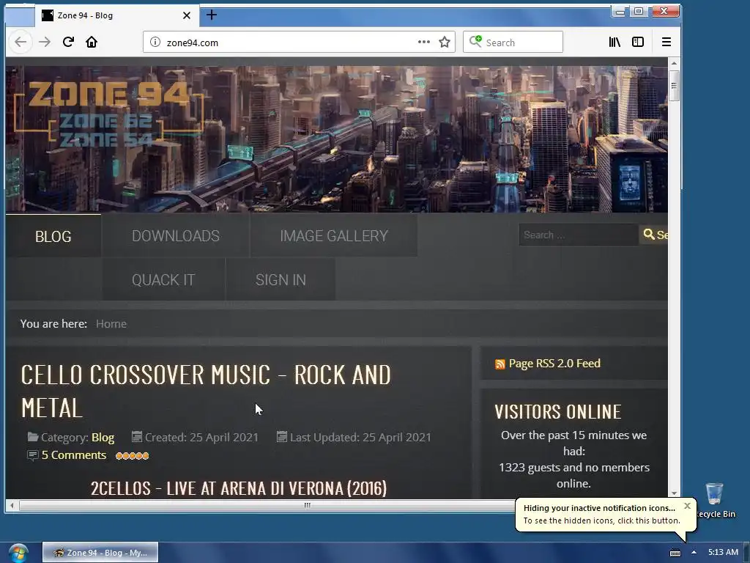Open the QUACK IT menu item

pos(163,279)
